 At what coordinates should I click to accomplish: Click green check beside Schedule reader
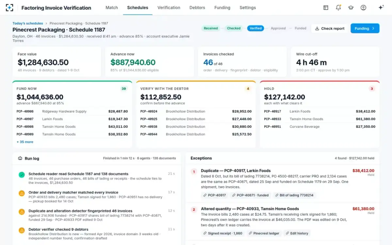coord(22,175)
